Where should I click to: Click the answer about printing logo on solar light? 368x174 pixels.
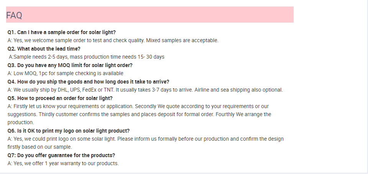[146, 139]
